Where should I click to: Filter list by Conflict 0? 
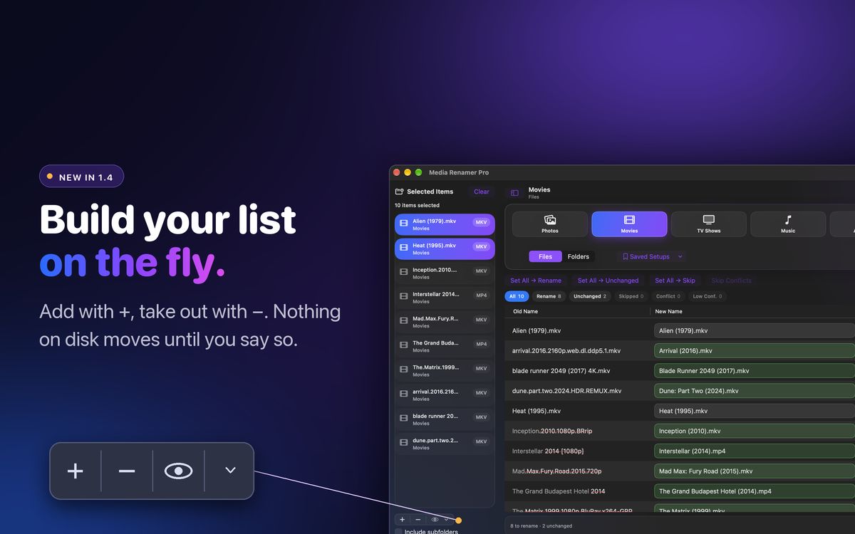668,296
